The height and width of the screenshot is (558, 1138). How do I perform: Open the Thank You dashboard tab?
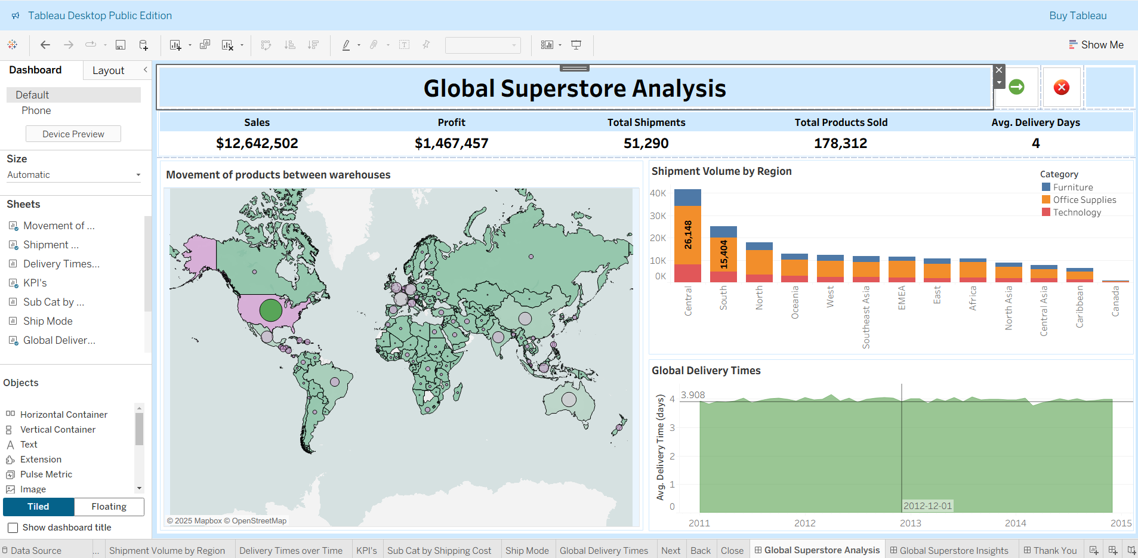(x=1050, y=551)
